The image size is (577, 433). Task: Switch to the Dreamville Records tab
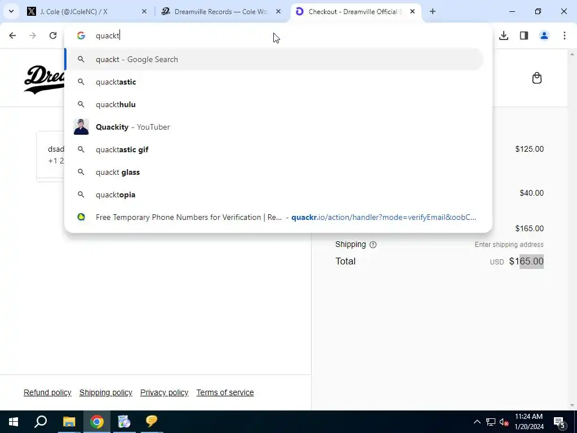click(x=221, y=11)
